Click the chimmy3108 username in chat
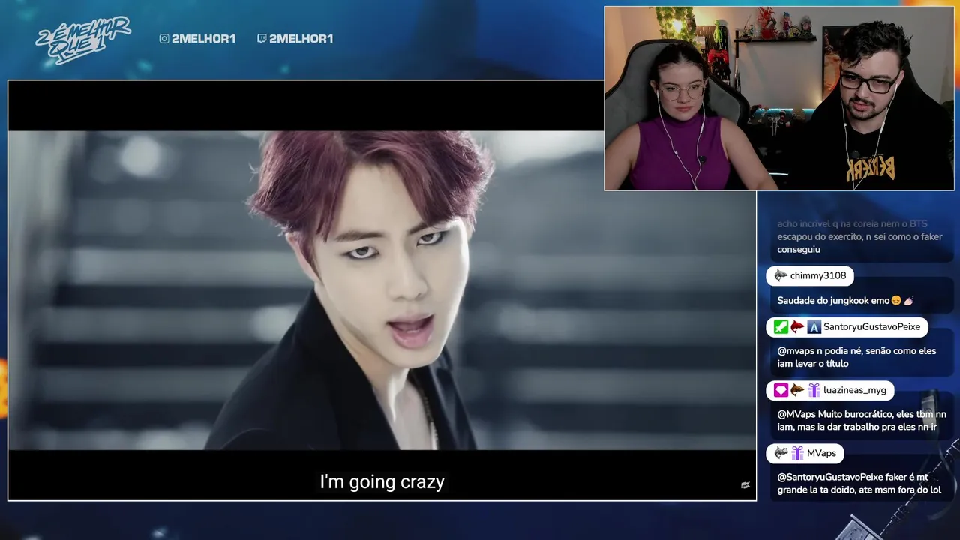This screenshot has height=540, width=960. click(817, 276)
